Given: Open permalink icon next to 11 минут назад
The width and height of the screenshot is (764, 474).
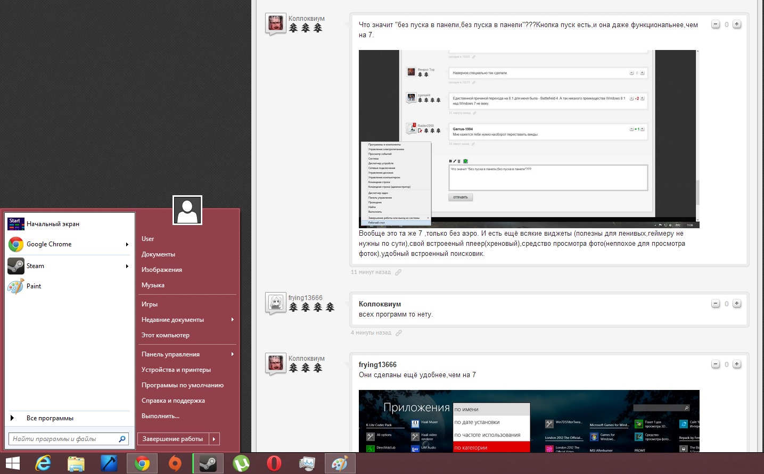Looking at the screenshot, I should [398, 272].
